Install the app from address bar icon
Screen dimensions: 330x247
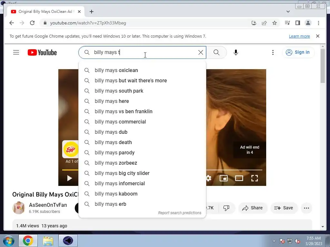(x=254, y=23)
